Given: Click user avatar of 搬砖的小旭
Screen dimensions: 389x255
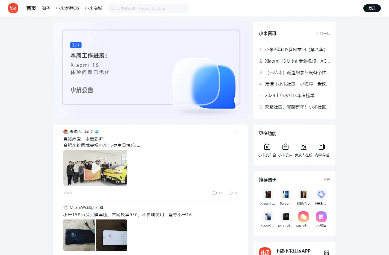Looking at the screenshot, I should pyautogui.click(x=66, y=132).
